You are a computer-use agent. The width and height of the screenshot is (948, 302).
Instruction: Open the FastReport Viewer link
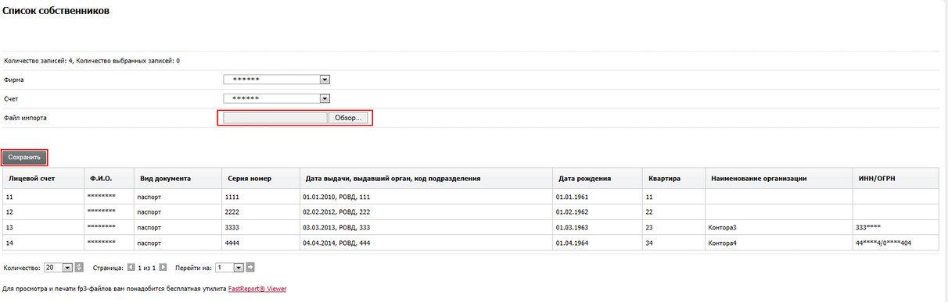click(x=257, y=289)
